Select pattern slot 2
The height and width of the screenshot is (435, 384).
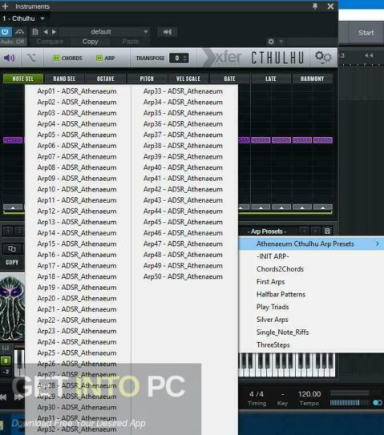click(19, 231)
